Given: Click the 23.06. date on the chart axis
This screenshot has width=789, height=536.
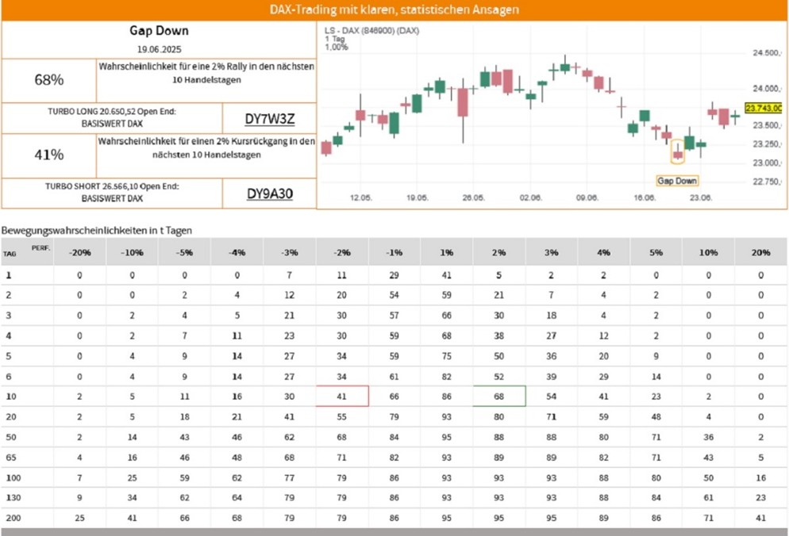Looking at the screenshot, I should (x=700, y=197).
